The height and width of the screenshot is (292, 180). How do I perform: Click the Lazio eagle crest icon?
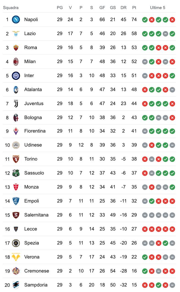point(16,33)
